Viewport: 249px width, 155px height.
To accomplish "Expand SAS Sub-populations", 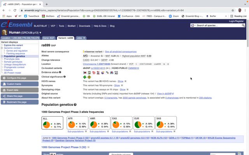I will (166, 131).
